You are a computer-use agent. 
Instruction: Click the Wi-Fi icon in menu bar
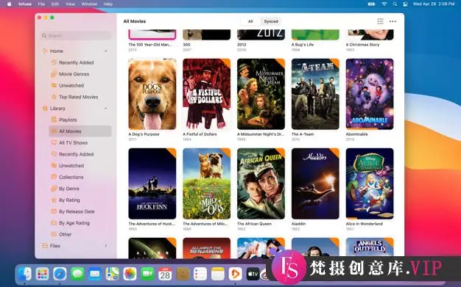tap(384, 4)
